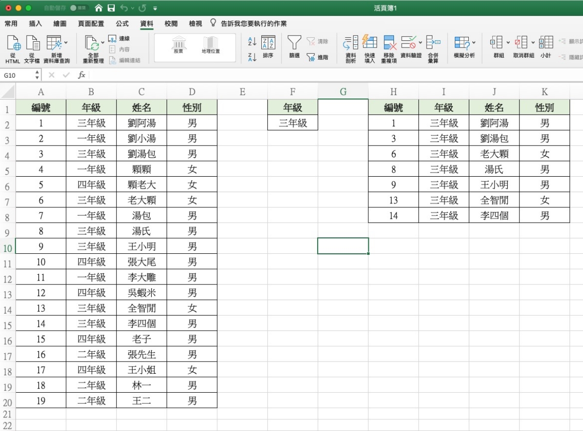Open the quick access toolbar customize menu
Screen dimensions: 583x431
tap(155, 8)
